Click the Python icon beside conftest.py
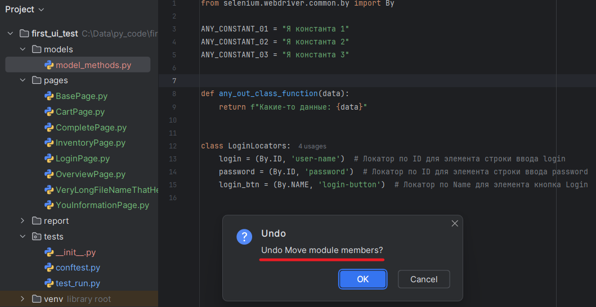 point(49,268)
